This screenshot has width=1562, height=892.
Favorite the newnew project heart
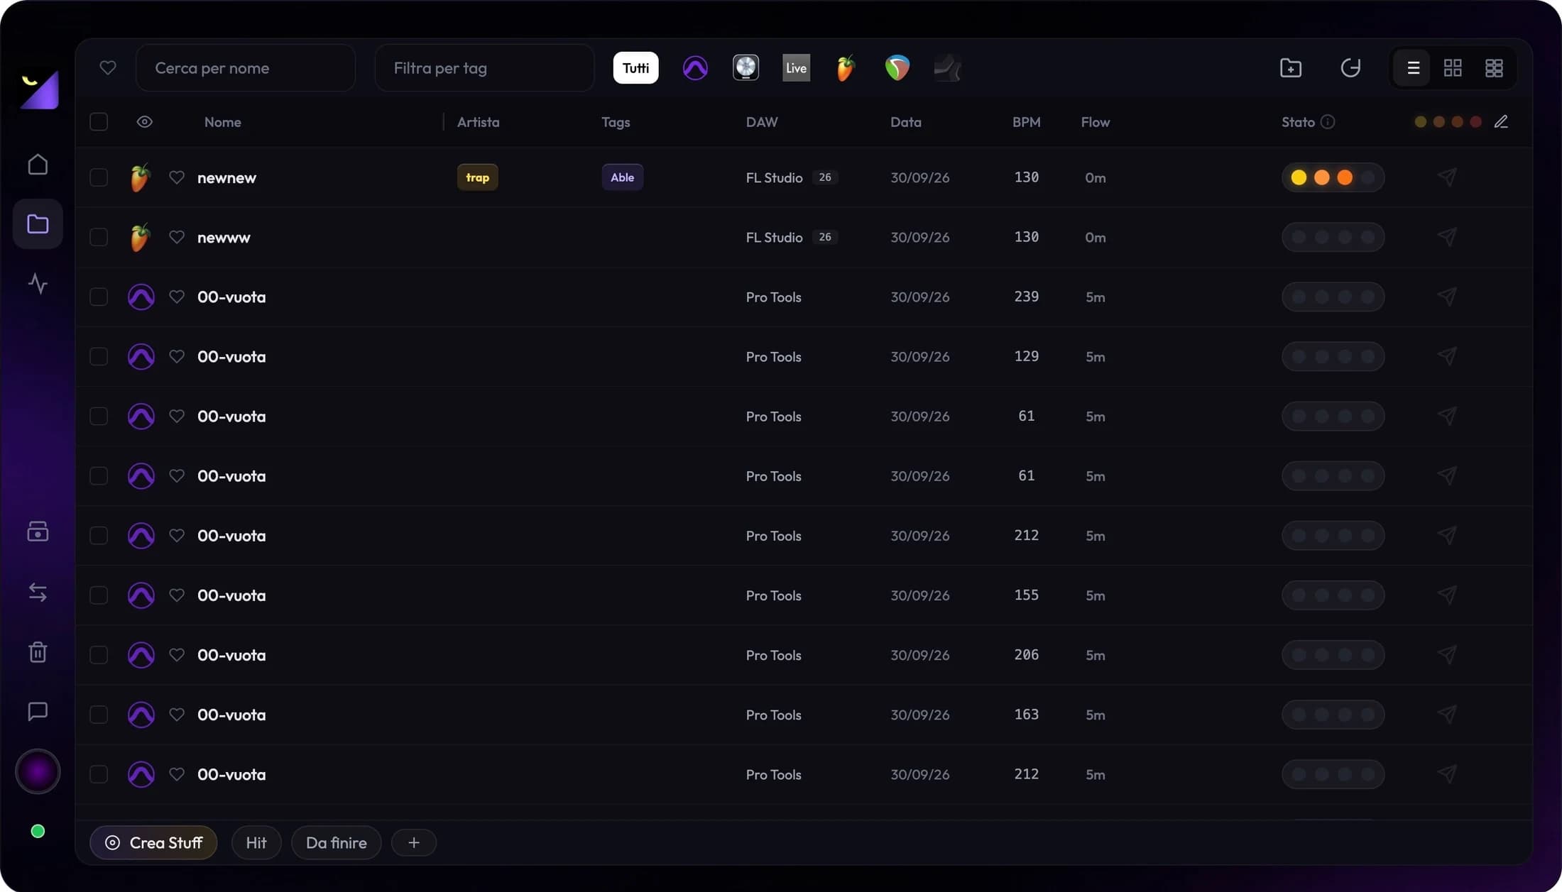pos(177,177)
